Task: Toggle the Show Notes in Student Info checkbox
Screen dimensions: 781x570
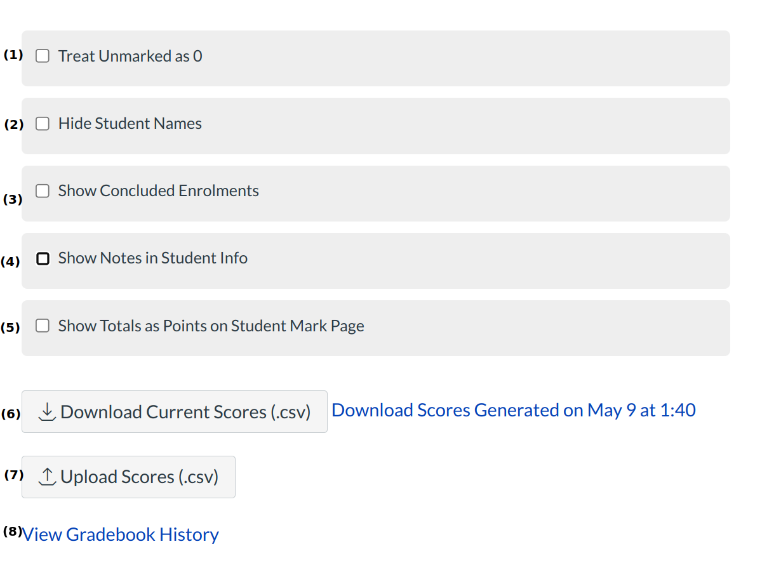Action: pyautogui.click(x=43, y=258)
